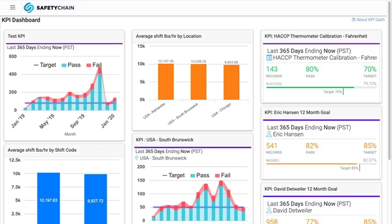Click the SafetyChain logo
392x224 pixels.
coord(49,8)
